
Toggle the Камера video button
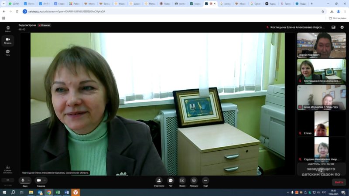click(x=39, y=180)
